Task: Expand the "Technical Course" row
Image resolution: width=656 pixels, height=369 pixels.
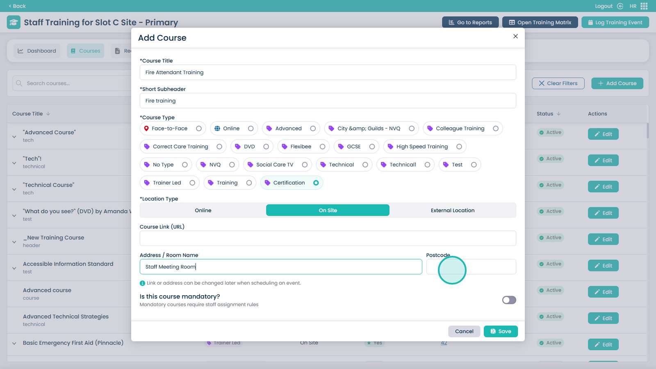Action: pyautogui.click(x=14, y=189)
